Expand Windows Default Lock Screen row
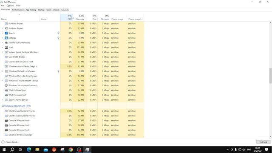This screenshot has height=153, width=272. [2, 71]
